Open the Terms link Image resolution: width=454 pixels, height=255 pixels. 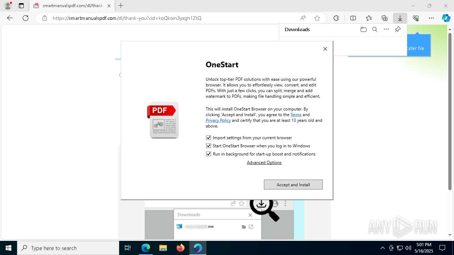(x=296, y=115)
